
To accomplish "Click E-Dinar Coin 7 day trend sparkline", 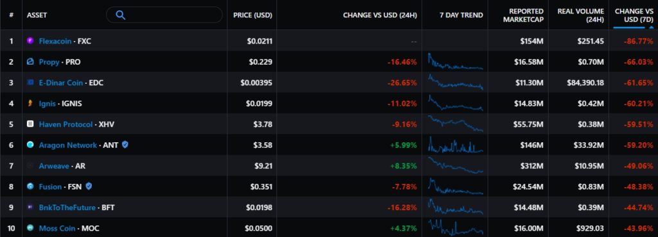I will tap(456, 82).
